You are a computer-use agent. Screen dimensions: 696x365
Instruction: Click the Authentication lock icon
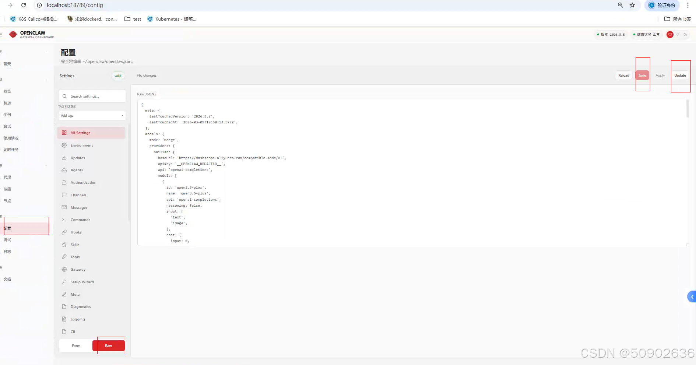pos(64,182)
